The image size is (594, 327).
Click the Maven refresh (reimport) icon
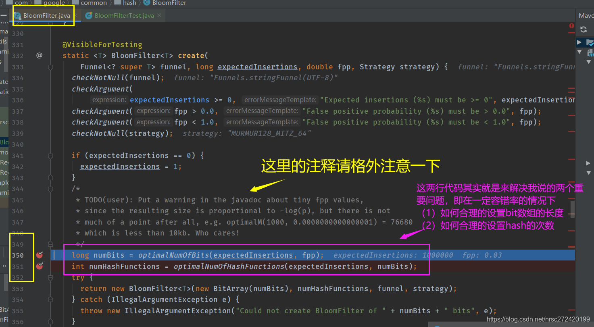pos(583,29)
